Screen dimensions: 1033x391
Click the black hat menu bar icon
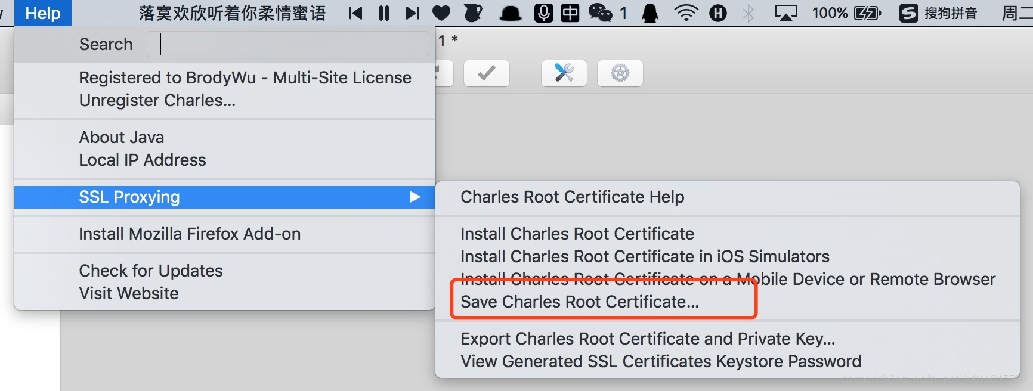point(511,14)
